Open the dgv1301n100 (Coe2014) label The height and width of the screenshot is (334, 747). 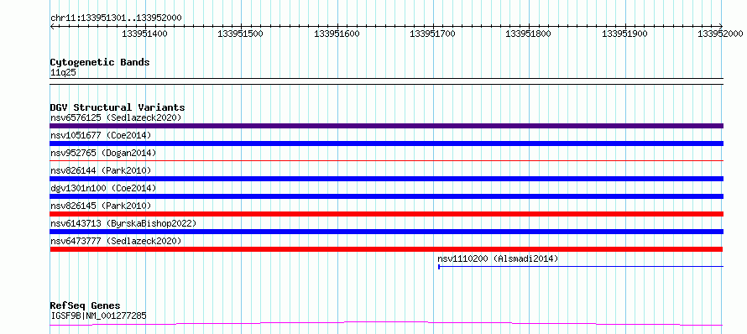point(103,188)
